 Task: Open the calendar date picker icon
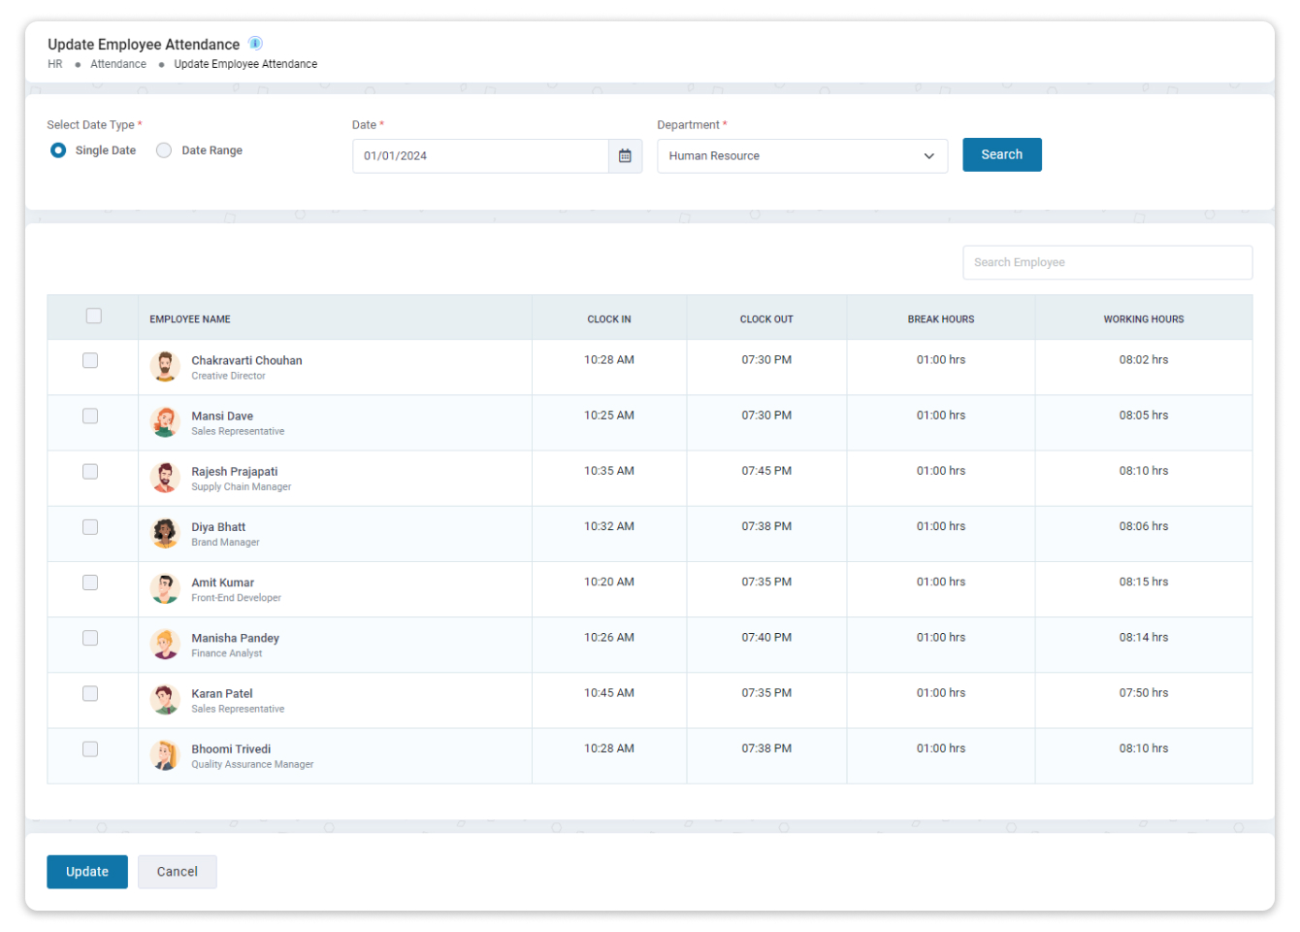(625, 155)
